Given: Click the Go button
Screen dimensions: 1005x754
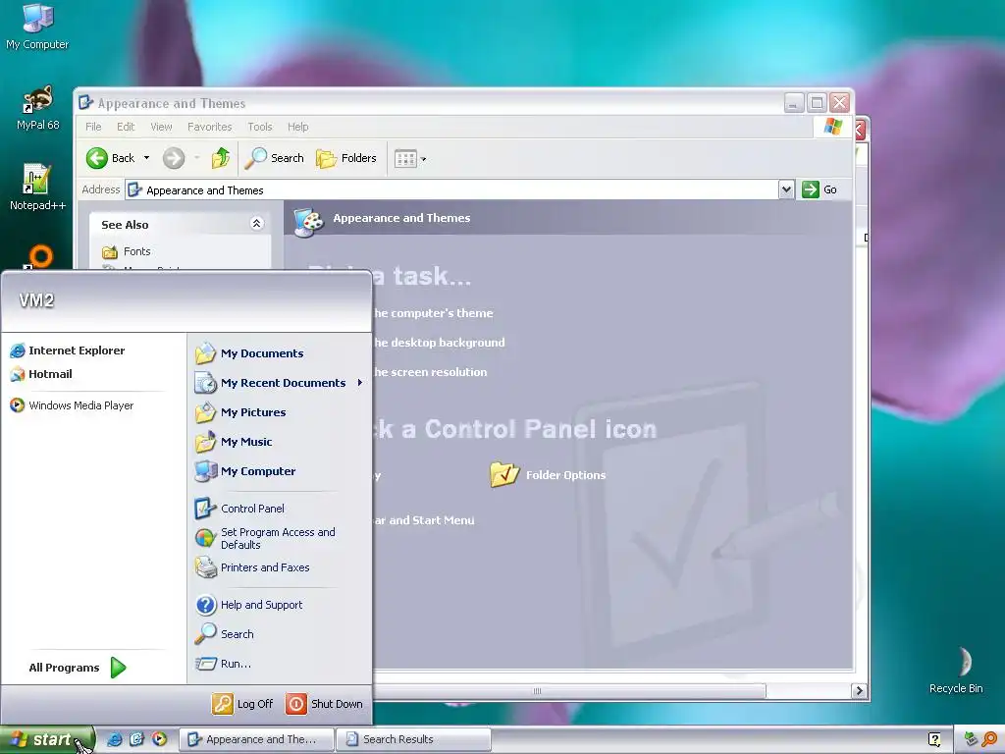Looking at the screenshot, I should (820, 189).
